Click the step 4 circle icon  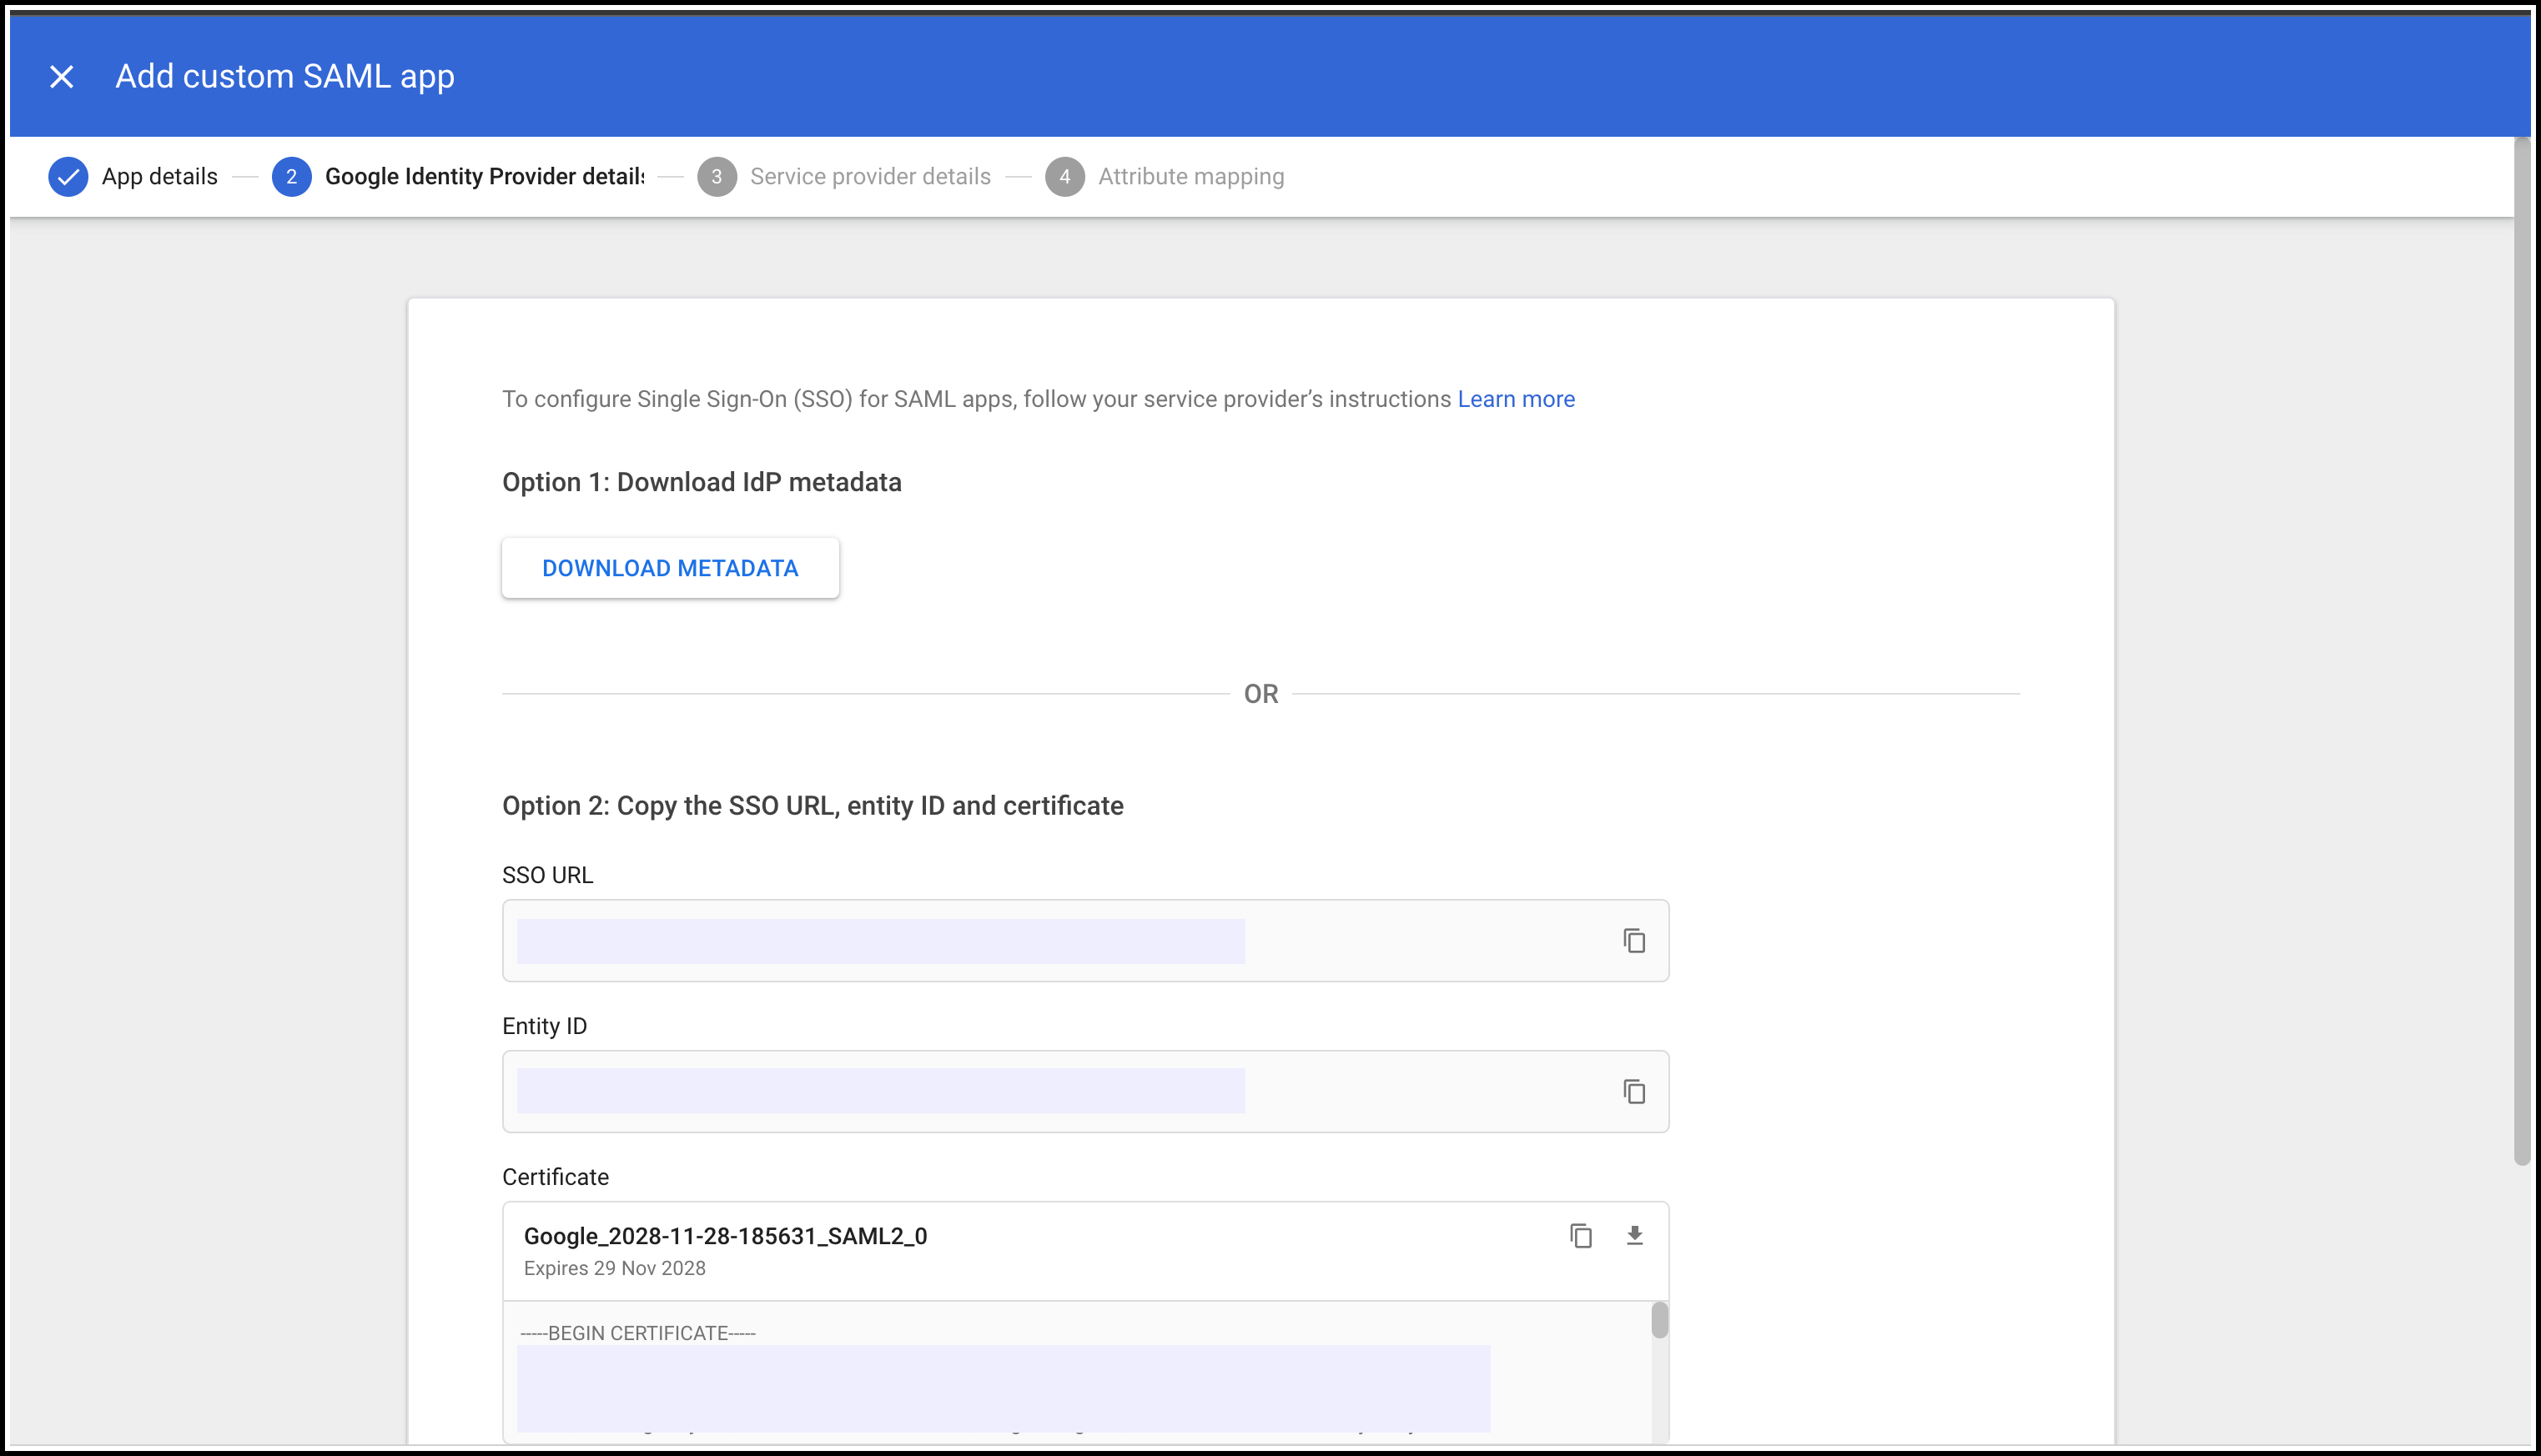tap(1064, 177)
